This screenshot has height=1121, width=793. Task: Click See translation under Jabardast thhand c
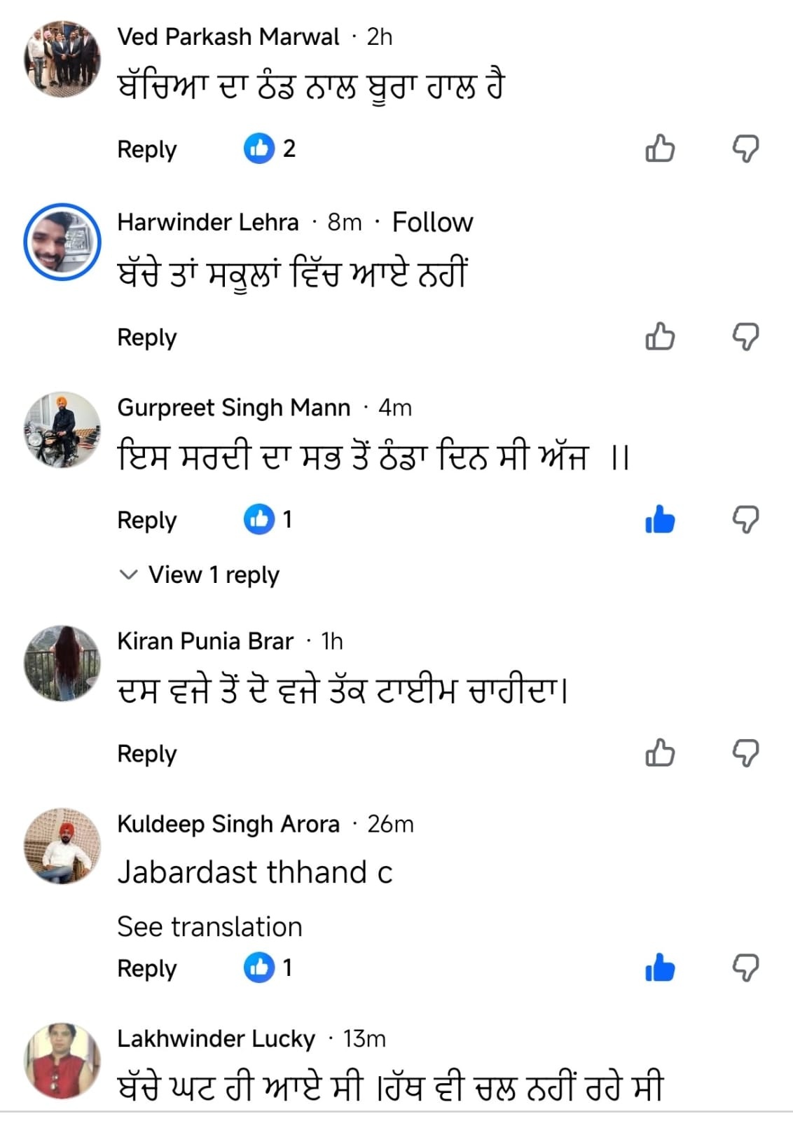[209, 926]
